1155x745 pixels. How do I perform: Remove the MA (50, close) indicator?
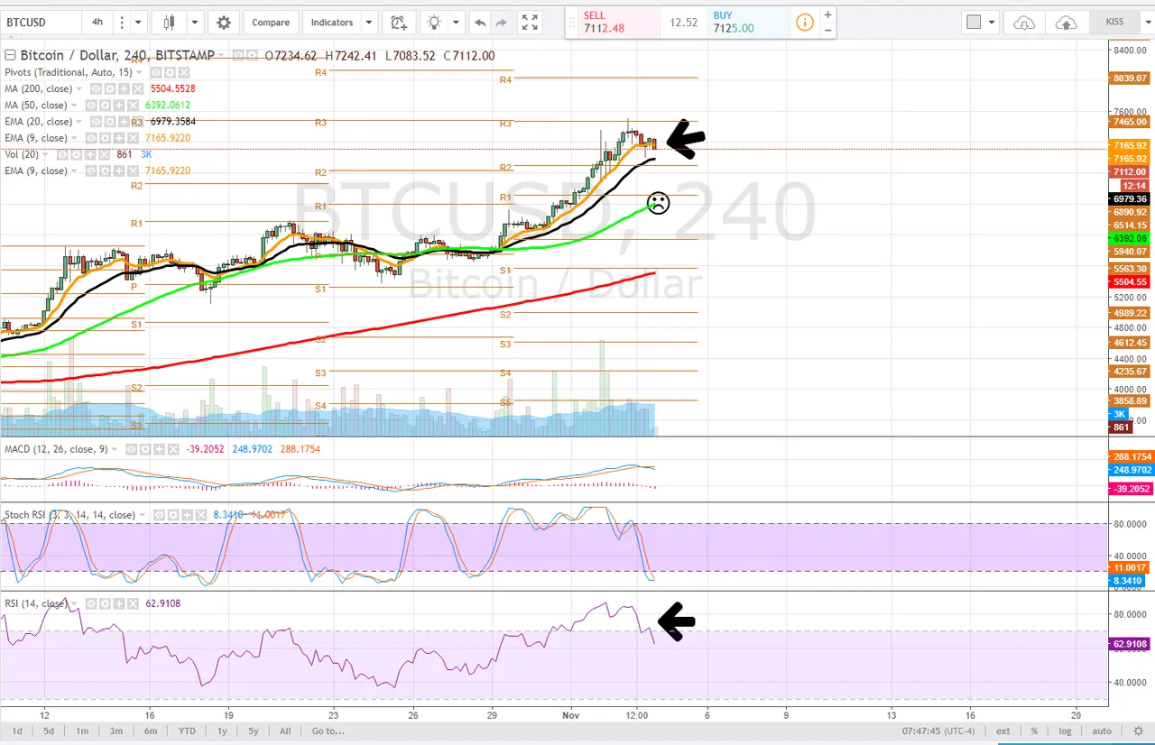coord(132,105)
